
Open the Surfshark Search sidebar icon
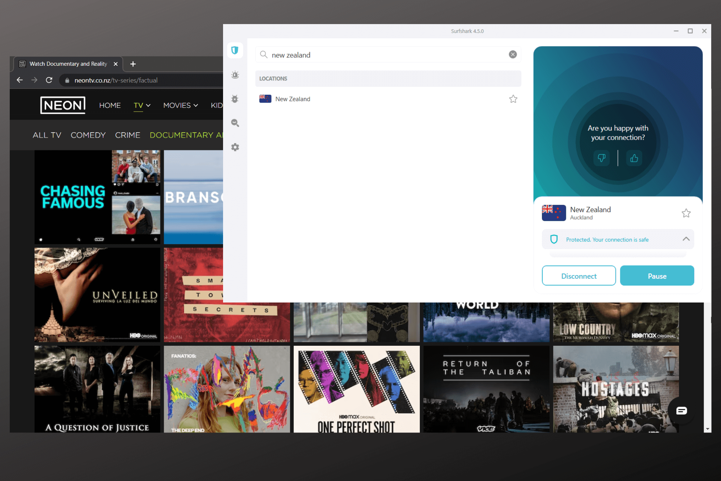235,123
